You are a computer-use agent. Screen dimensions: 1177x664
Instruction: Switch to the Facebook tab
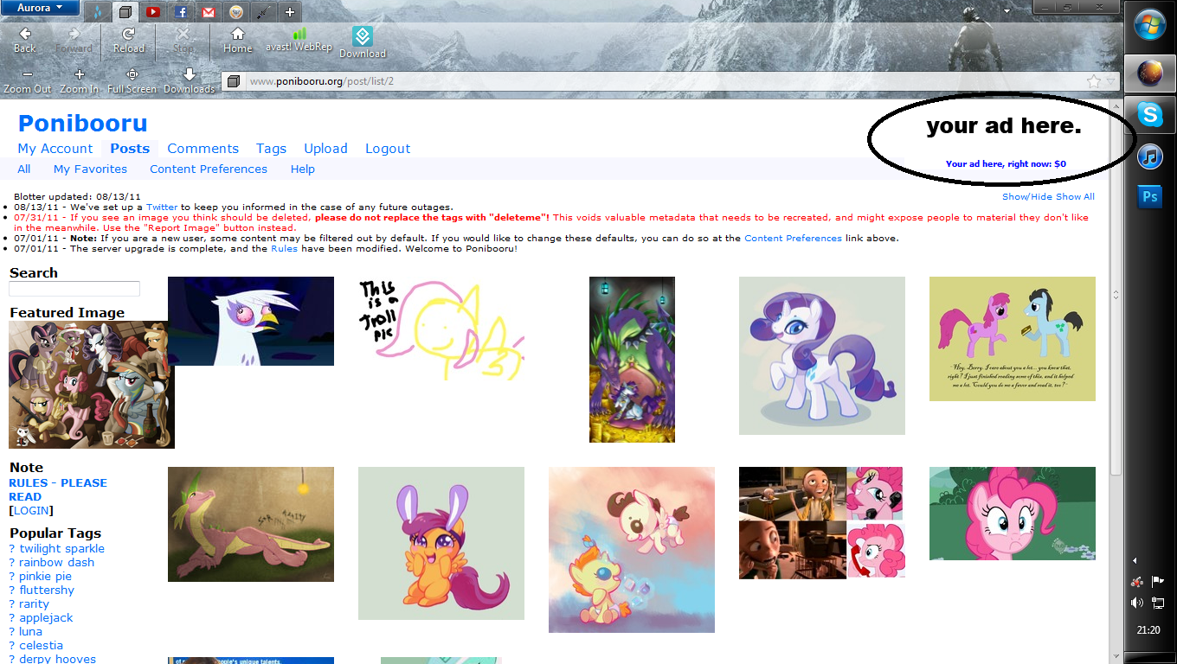point(181,12)
